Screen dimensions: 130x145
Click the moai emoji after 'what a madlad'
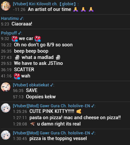pos(58,57)
